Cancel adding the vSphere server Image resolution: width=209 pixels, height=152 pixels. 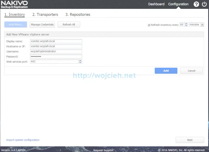coord(191,71)
